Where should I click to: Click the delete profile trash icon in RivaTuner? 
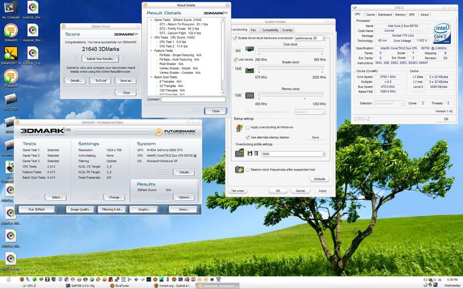[x=256, y=154]
